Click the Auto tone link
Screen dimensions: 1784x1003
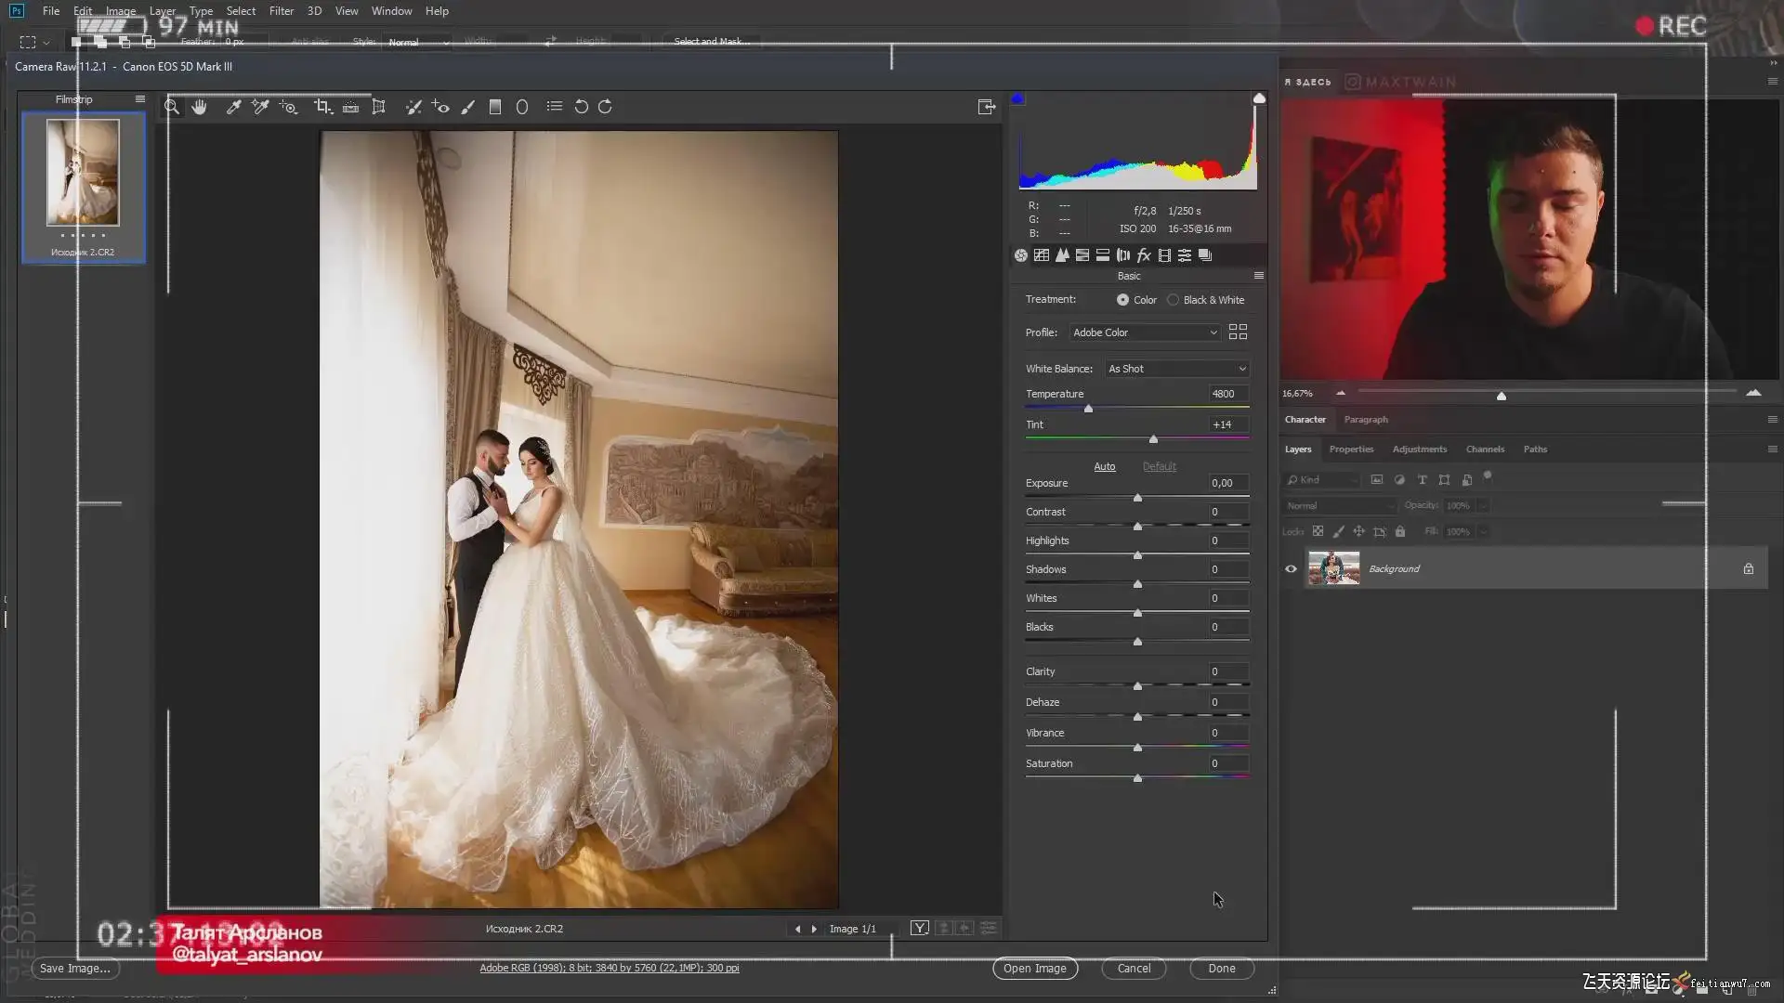pos(1104,466)
